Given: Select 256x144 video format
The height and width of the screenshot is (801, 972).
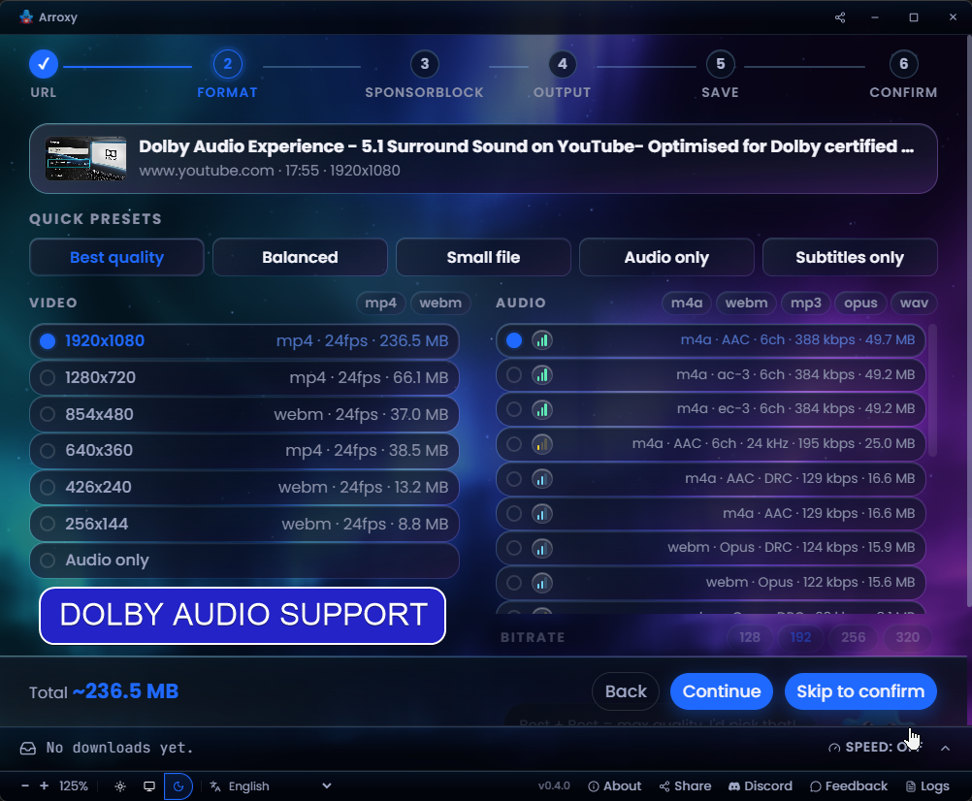Looking at the screenshot, I should [244, 524].
